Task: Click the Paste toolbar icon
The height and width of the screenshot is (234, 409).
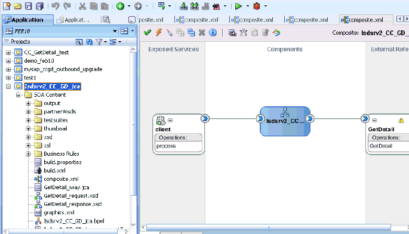Action: pos(104,6)
